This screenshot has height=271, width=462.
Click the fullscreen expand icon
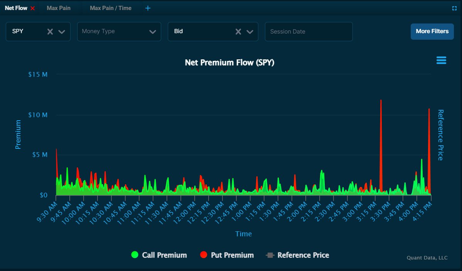click(x=454, y=7)
